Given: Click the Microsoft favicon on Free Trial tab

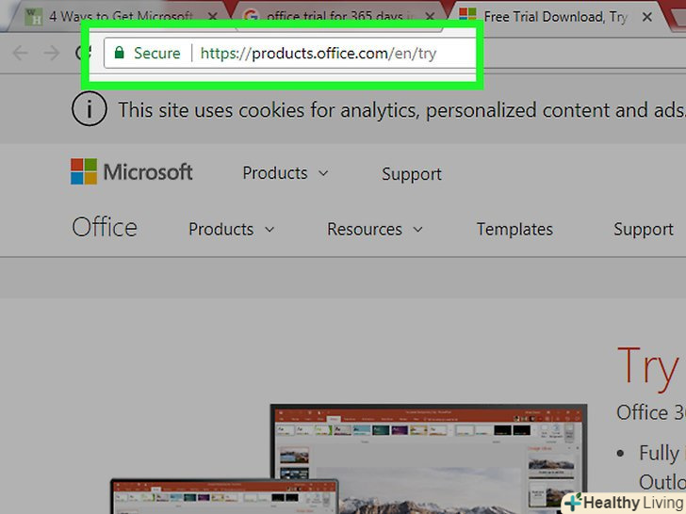Looking at the screenshot, I should coord(467,14).
